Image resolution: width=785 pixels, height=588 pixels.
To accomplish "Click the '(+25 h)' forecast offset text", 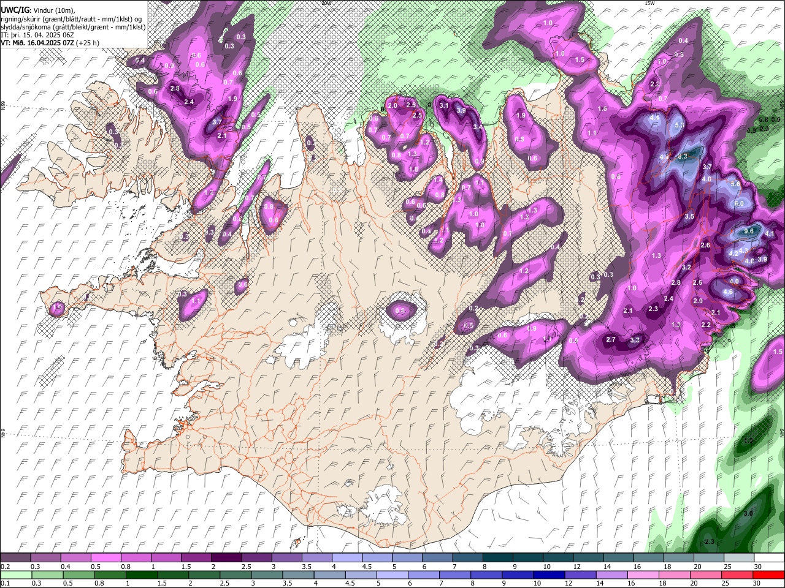I will click(88, 43).
